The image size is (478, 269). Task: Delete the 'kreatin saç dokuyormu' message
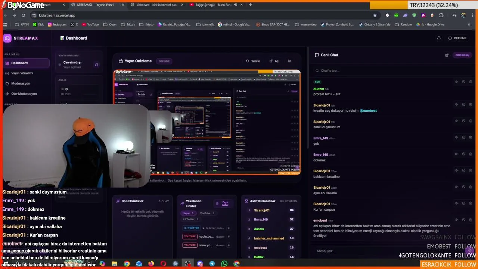point(471,104)
